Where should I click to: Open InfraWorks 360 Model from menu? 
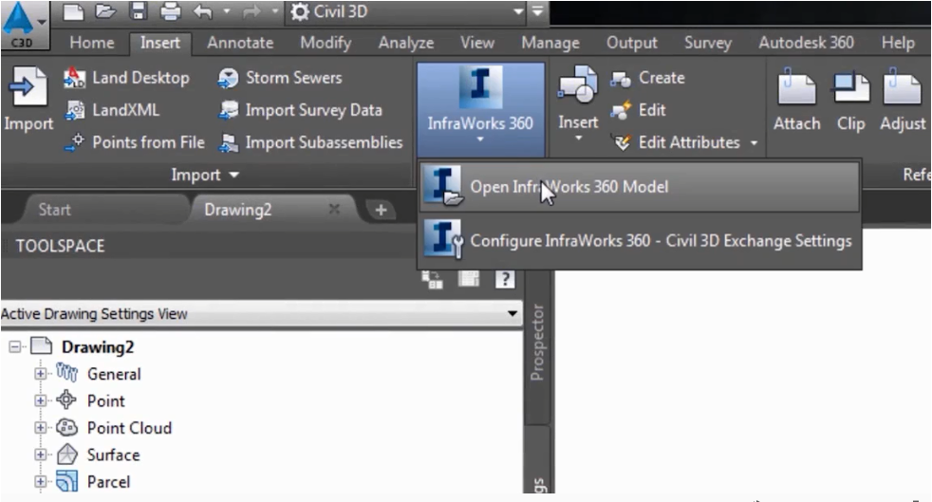(x=639, y=187)
